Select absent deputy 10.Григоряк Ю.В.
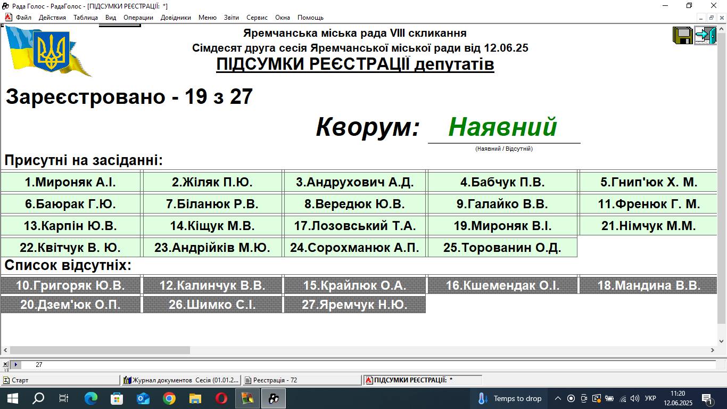 (70, 285)
